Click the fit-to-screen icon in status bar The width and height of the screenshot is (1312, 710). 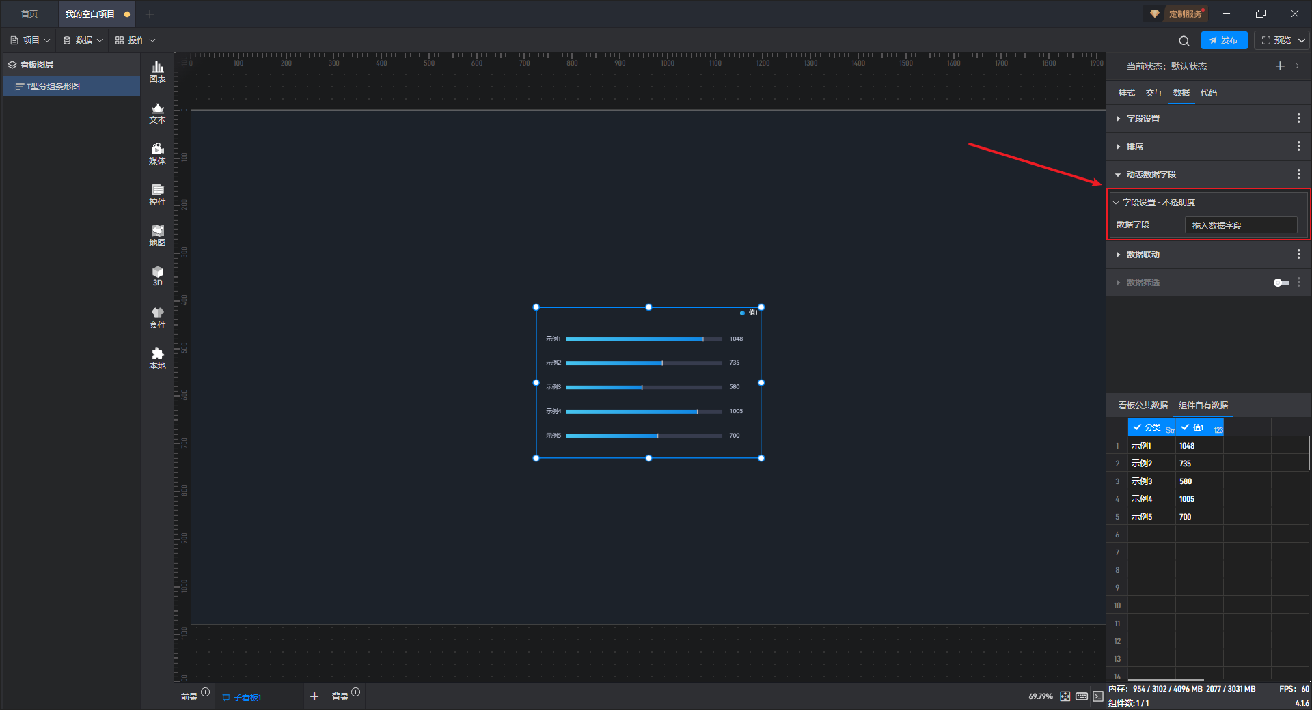tap(1065, 696)
